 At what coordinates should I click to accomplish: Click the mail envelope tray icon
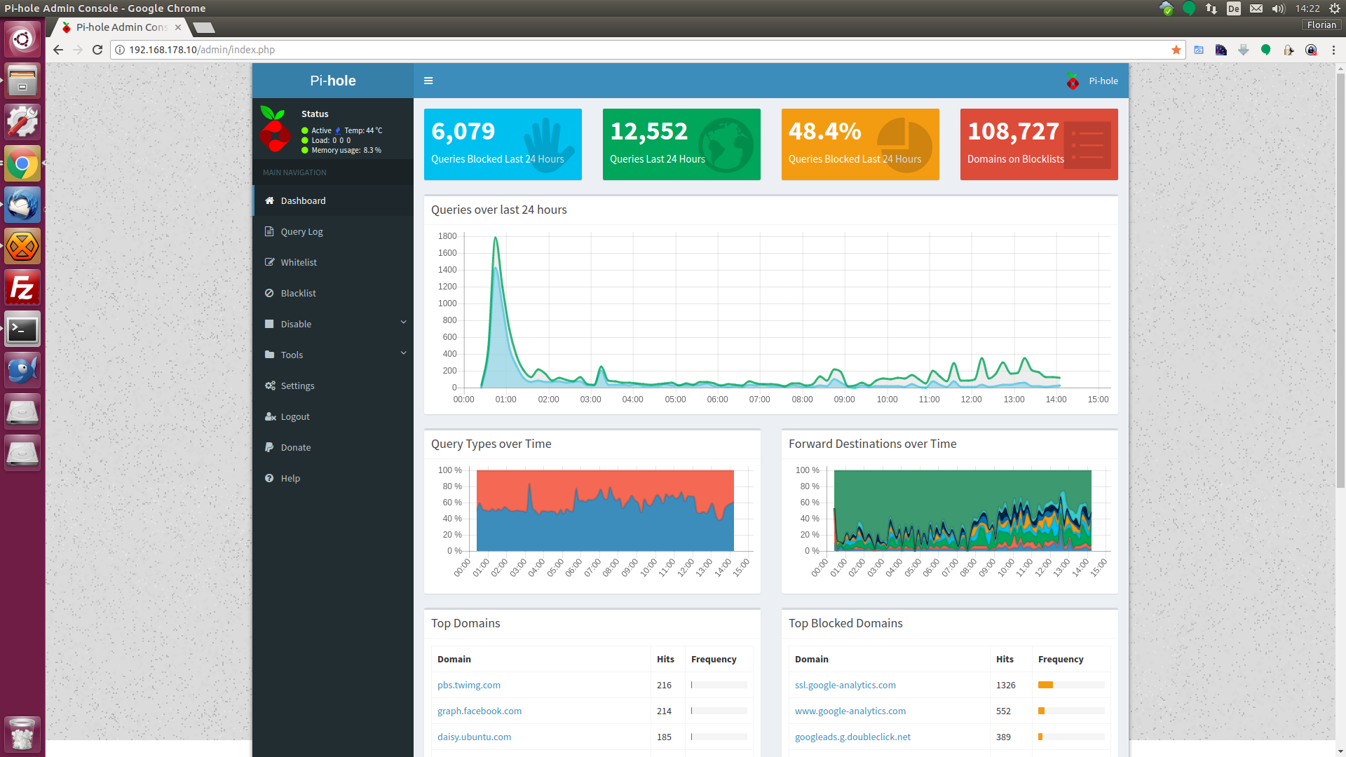pyautogui.click(x=1256, y=8)
